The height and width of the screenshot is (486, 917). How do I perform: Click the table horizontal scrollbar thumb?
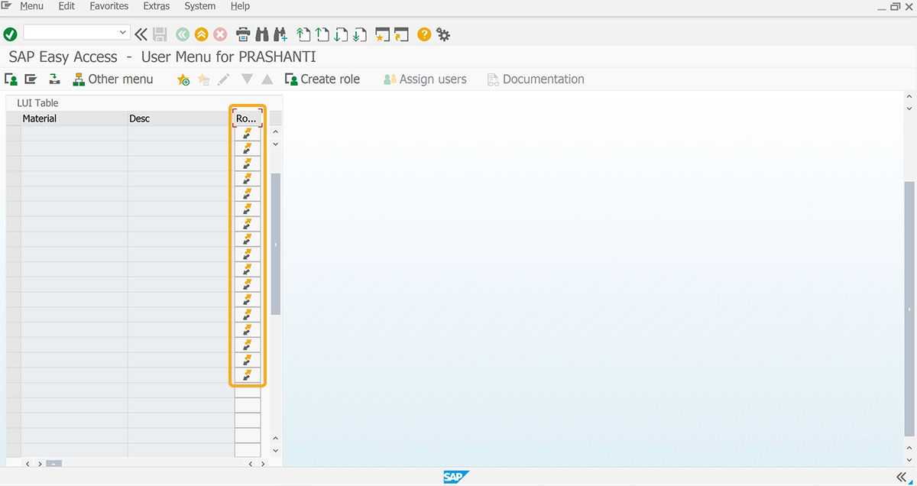point(53,463)
